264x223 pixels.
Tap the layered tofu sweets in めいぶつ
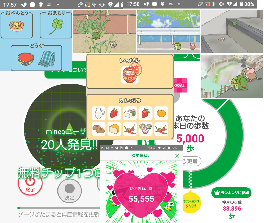click(x=130, y=113)
